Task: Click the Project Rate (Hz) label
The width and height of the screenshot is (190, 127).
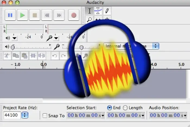Action: pos(20,108)
